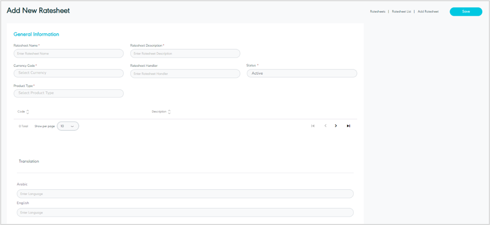The width and height of the screenshot is (490, 225).
Task: Go to the first page of the table
Action: [313, 126]
